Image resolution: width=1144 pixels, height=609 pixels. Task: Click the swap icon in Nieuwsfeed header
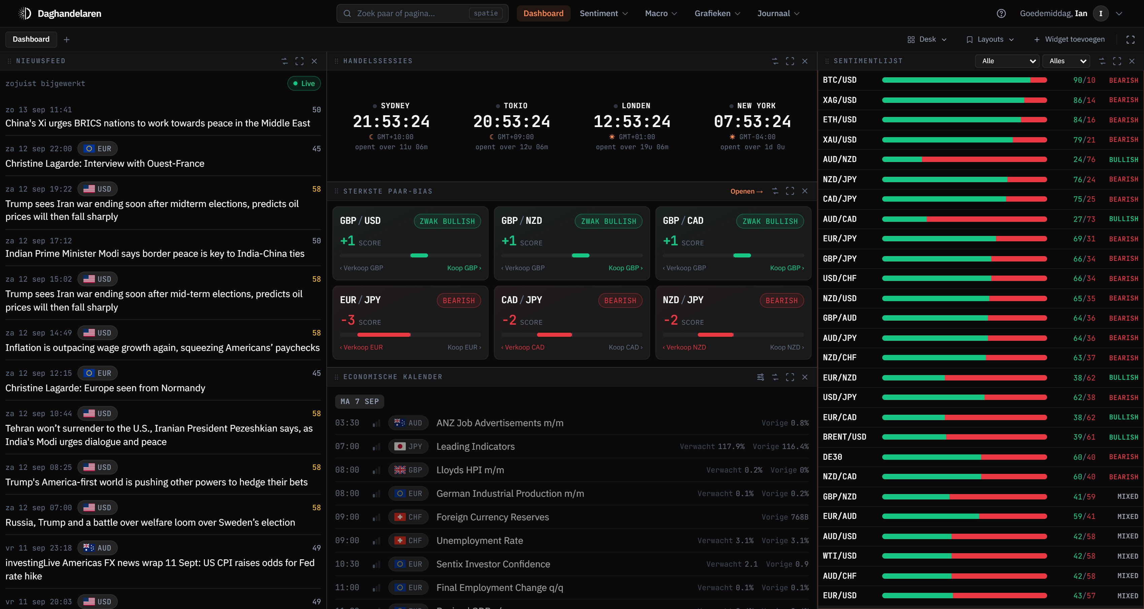click(285, 61)
